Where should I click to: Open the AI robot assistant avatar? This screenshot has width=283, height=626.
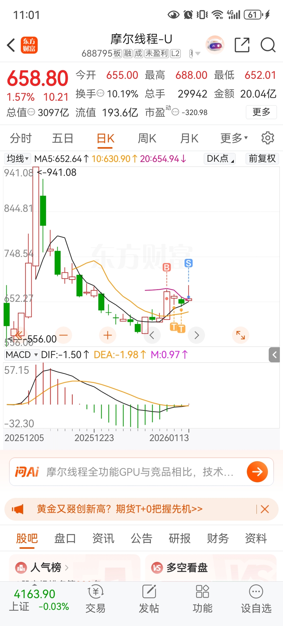pyautogui.click(x=215, y=45)
